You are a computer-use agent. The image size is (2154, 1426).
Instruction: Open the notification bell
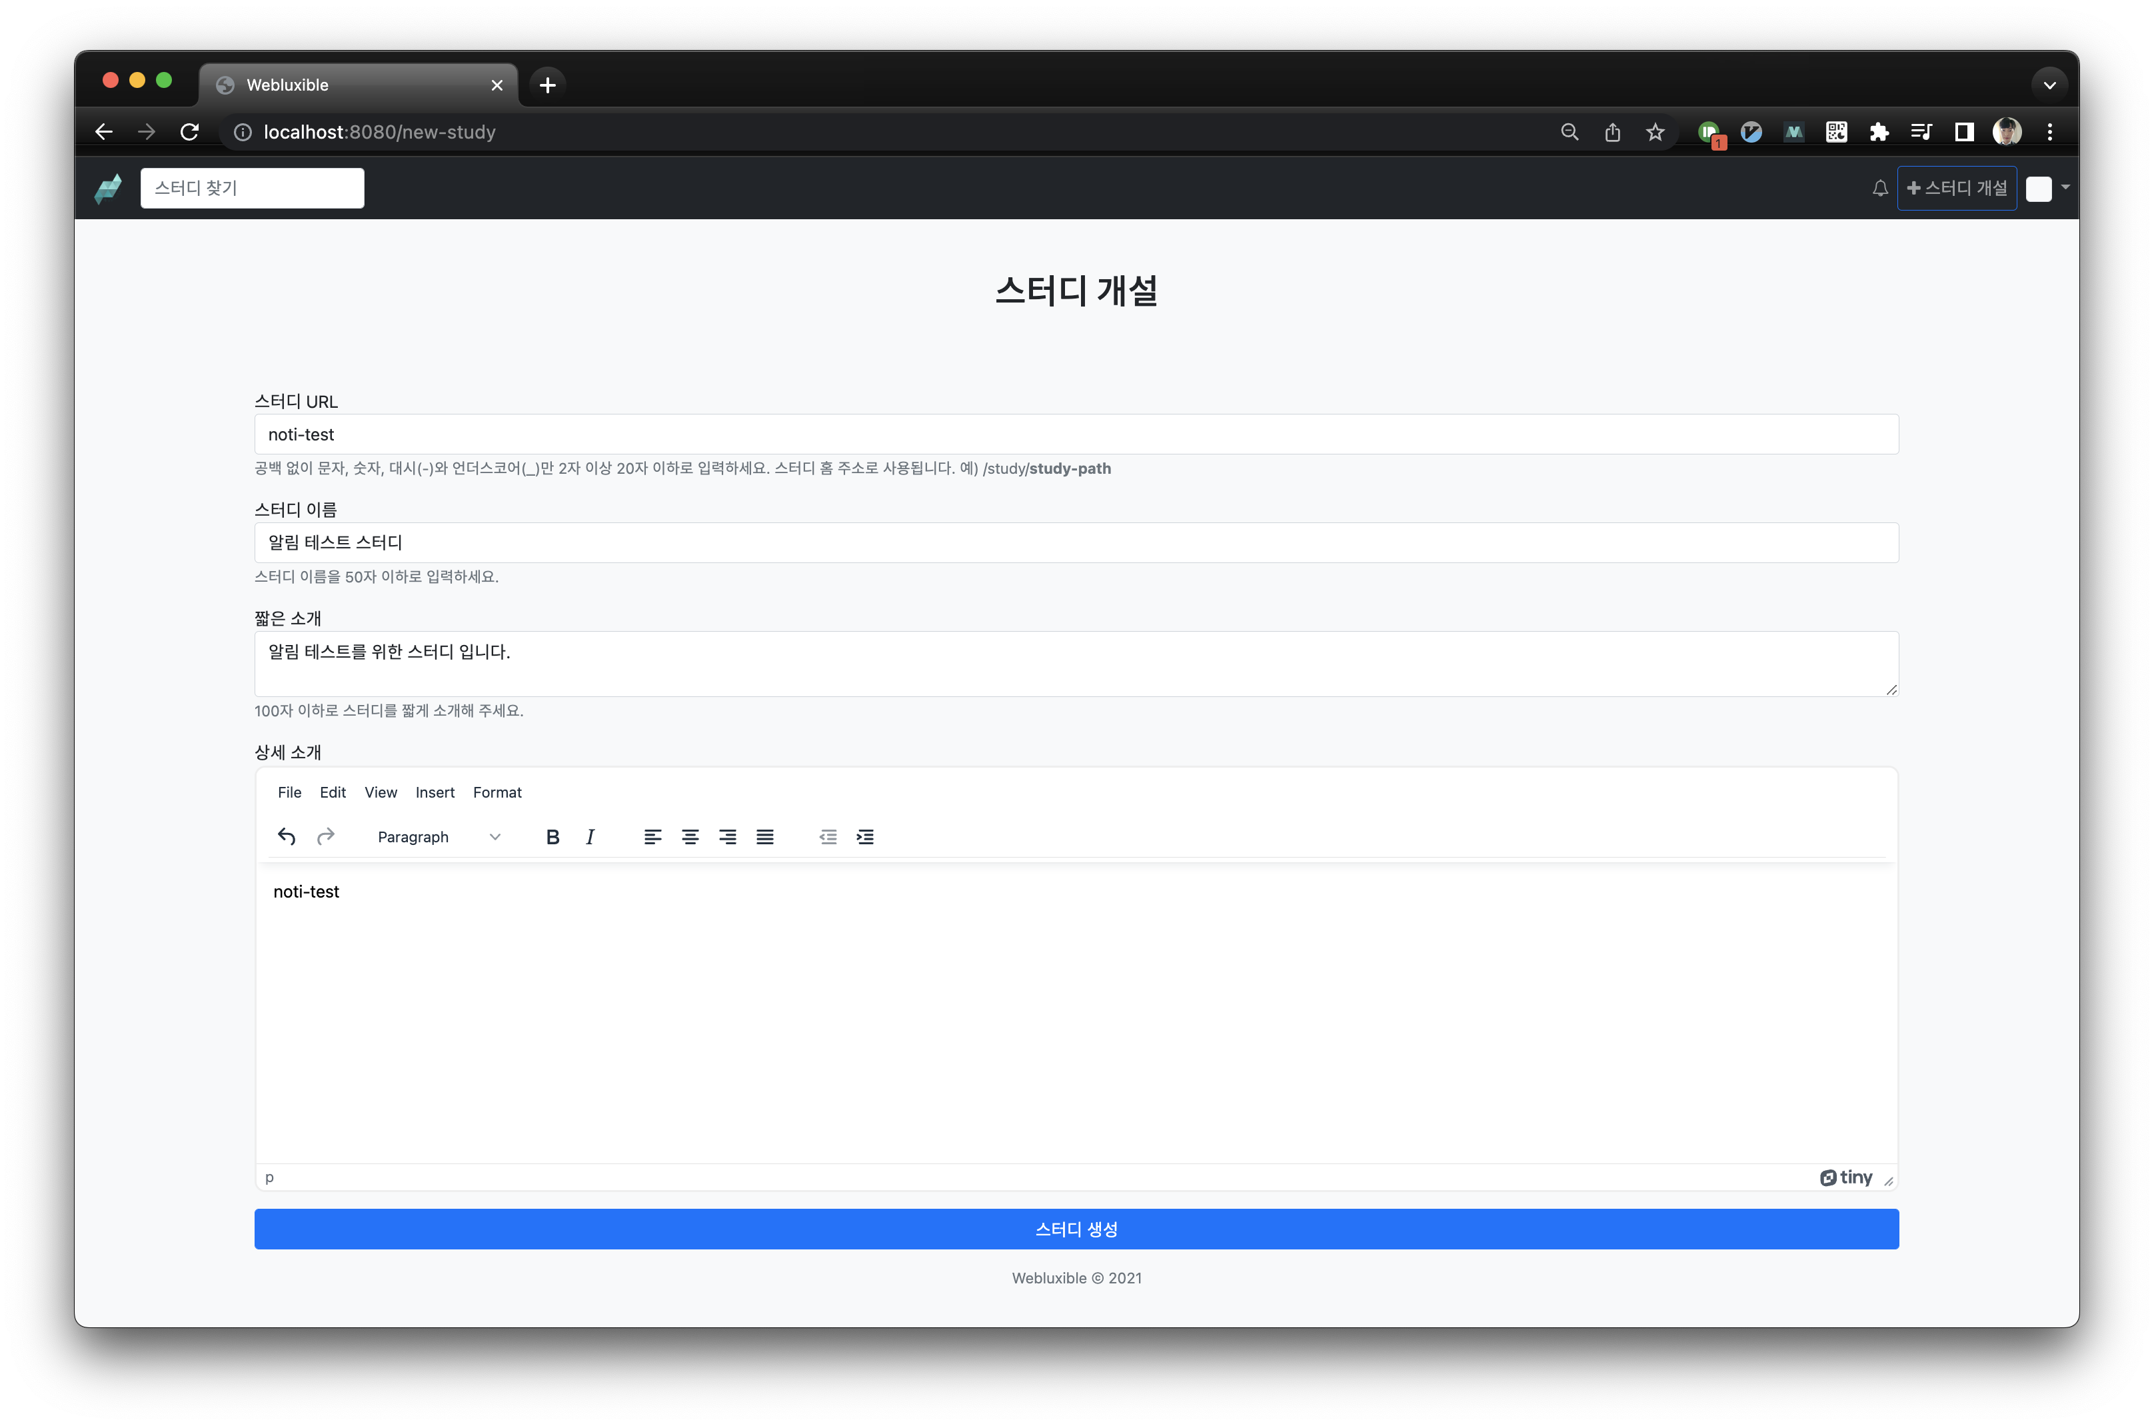1879,189
